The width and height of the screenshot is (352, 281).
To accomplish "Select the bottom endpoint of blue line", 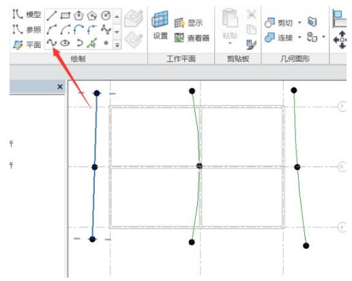I will 92,239.
